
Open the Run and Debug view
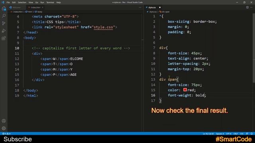pyautogui.click(x=4, y=31)
